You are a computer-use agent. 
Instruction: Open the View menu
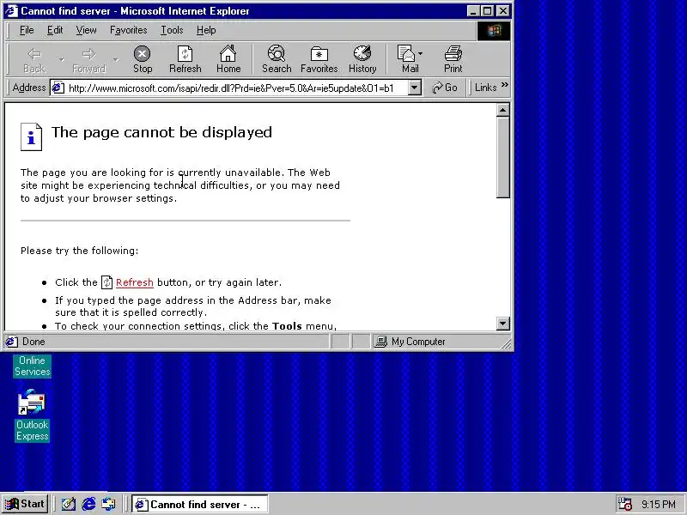(x=86, y=30)
